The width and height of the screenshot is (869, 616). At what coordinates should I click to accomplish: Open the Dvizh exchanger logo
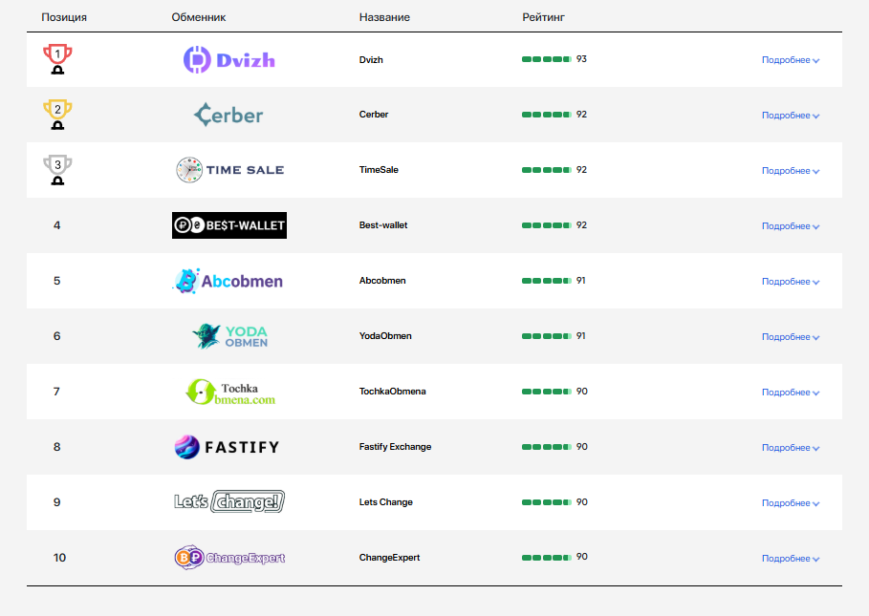pyautogui.click(x=228, y=60)
